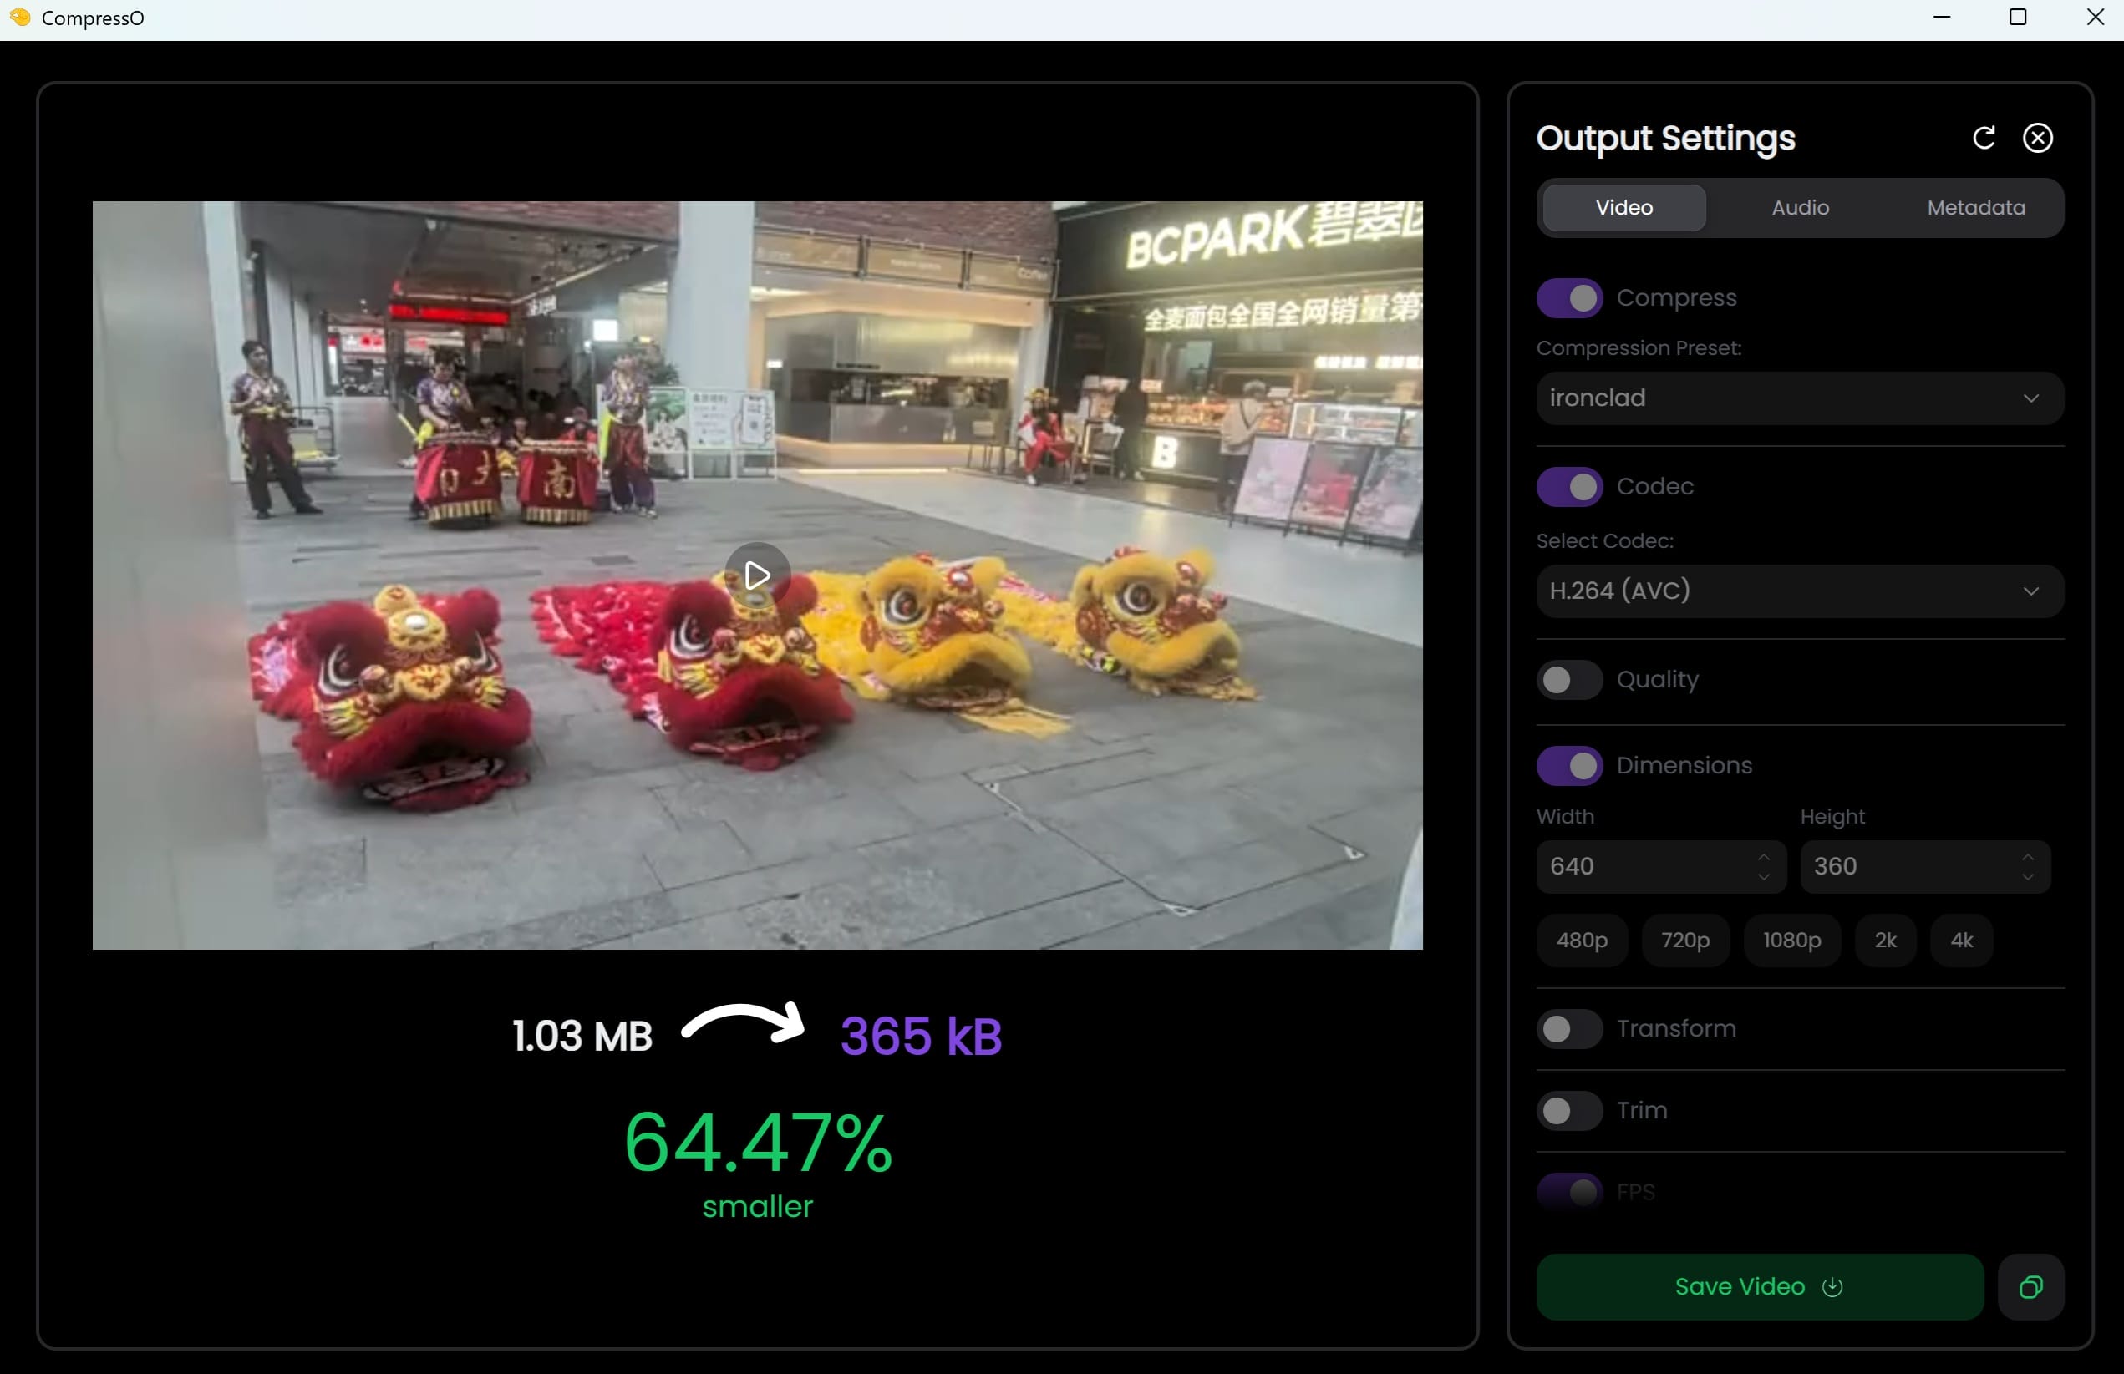Screen dimensions: 2124x1374
Task: Switch to the Audio tab
Action: pos(1799,208)
